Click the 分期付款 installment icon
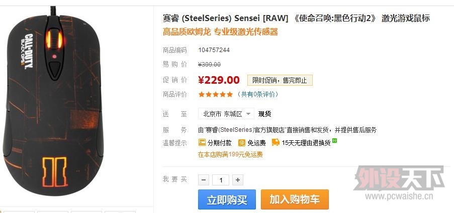 (x=202, y=142)
